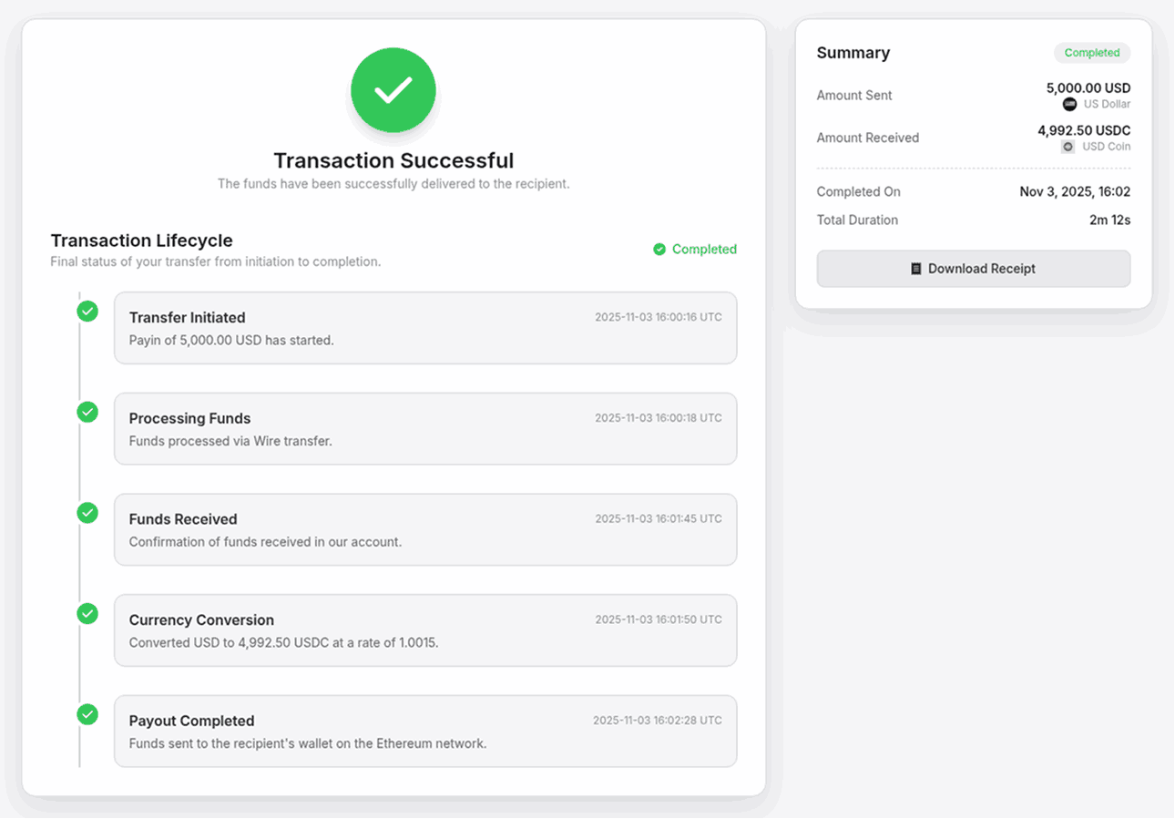
Task: Click the large green success checkmark icon
Action: pyautogui.click(x=393, y=90)
